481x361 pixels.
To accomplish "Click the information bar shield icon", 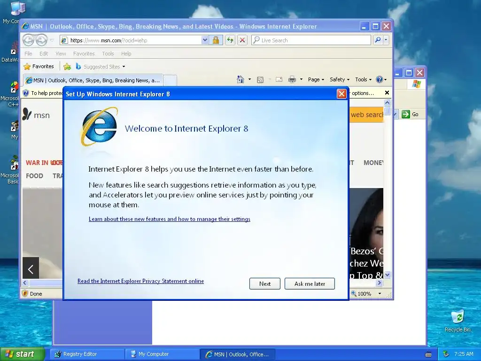I will pyautogui.click(x=26, y=93).
